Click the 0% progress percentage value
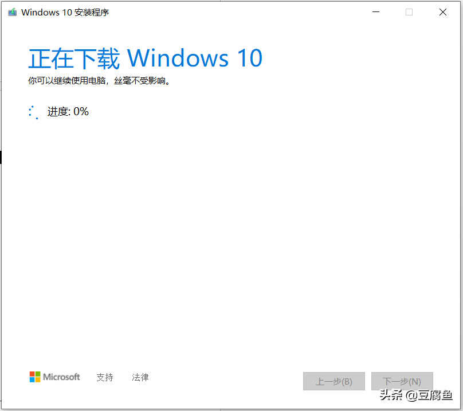The height and width of the screenshot is (411, 463). [x=81, y=112]
